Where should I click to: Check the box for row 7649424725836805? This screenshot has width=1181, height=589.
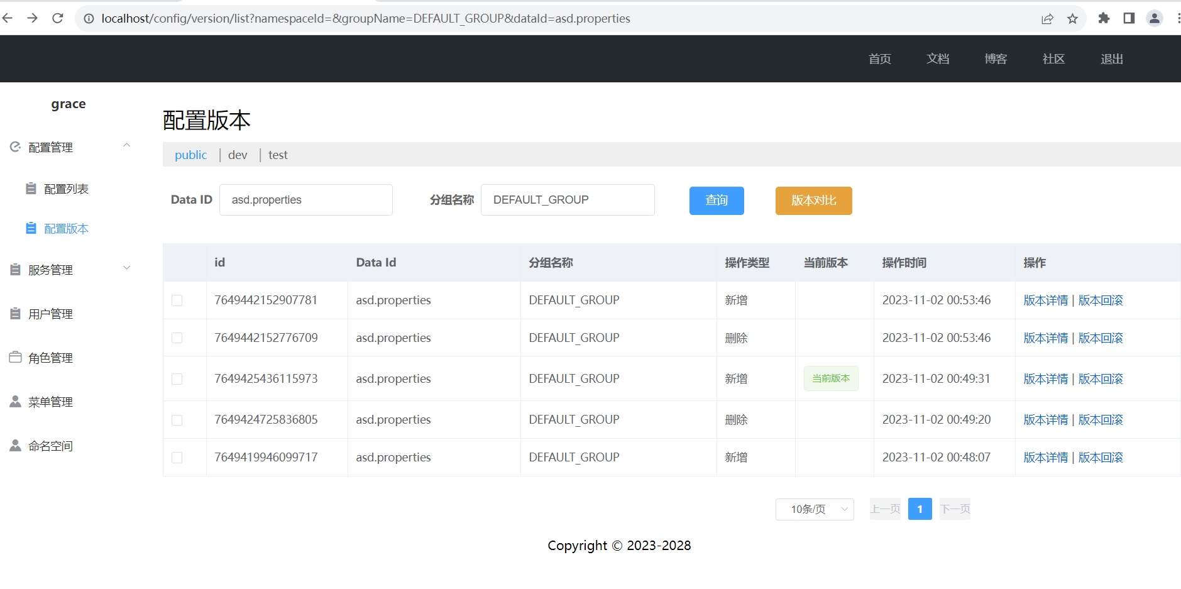(x=177, y=420)
